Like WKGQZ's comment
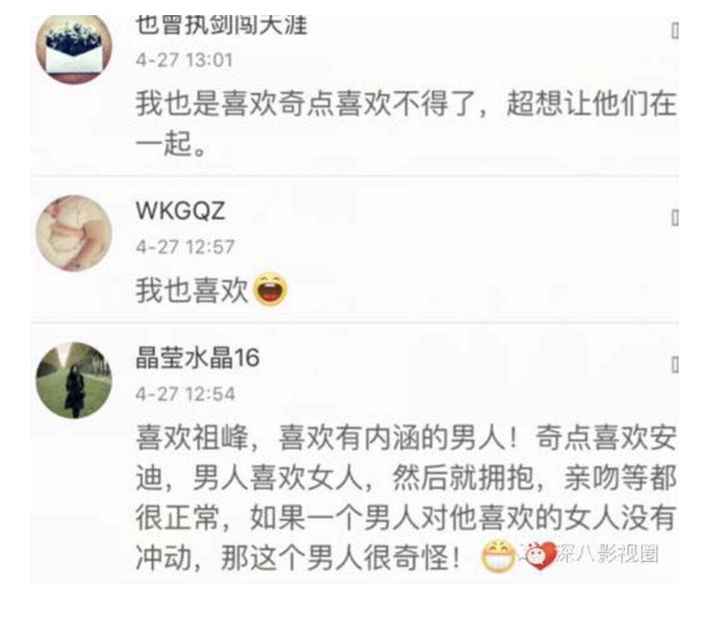Viewport: 709px width, 633px height. [x=674, y=218]
